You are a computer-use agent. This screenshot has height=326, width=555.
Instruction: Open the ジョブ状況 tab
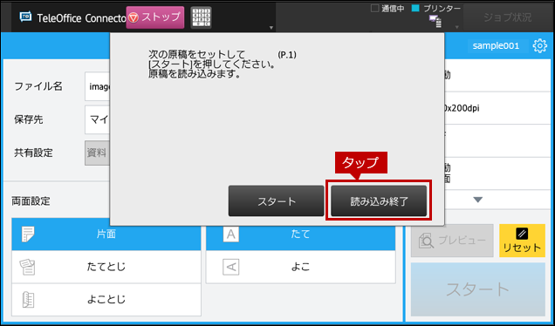point(507,17)
